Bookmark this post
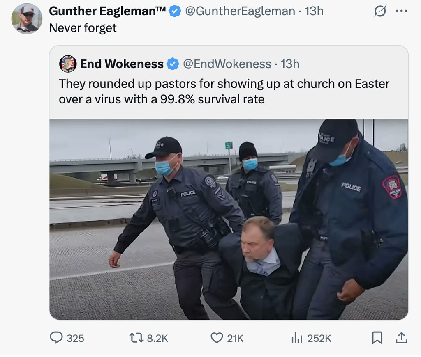The height and width of the screenshot is (357, 421). click(x=377, y=338)
